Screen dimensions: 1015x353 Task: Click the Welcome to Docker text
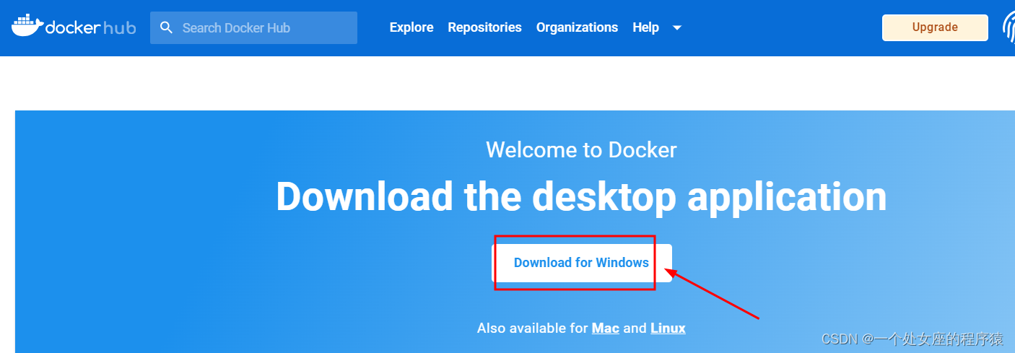coord(581,149)
